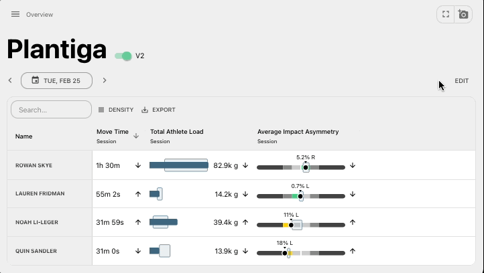
Task: Click Lauren Fridman's 0.7% L asymmetry gauge
Action: (301, 196)
